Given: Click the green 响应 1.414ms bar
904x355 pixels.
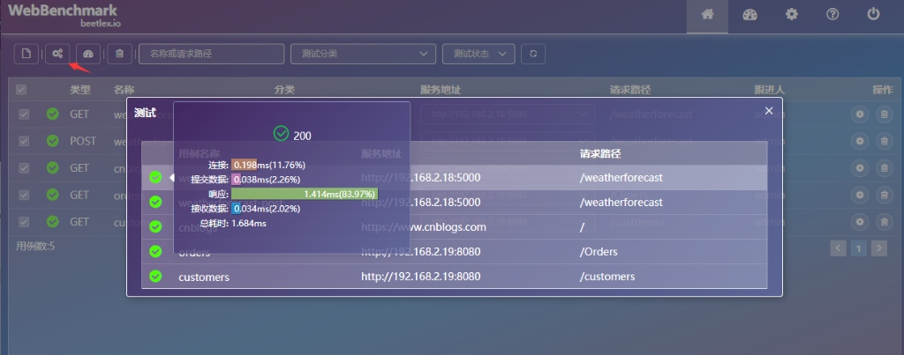Looking at the screenshot, I should [305, 194].
